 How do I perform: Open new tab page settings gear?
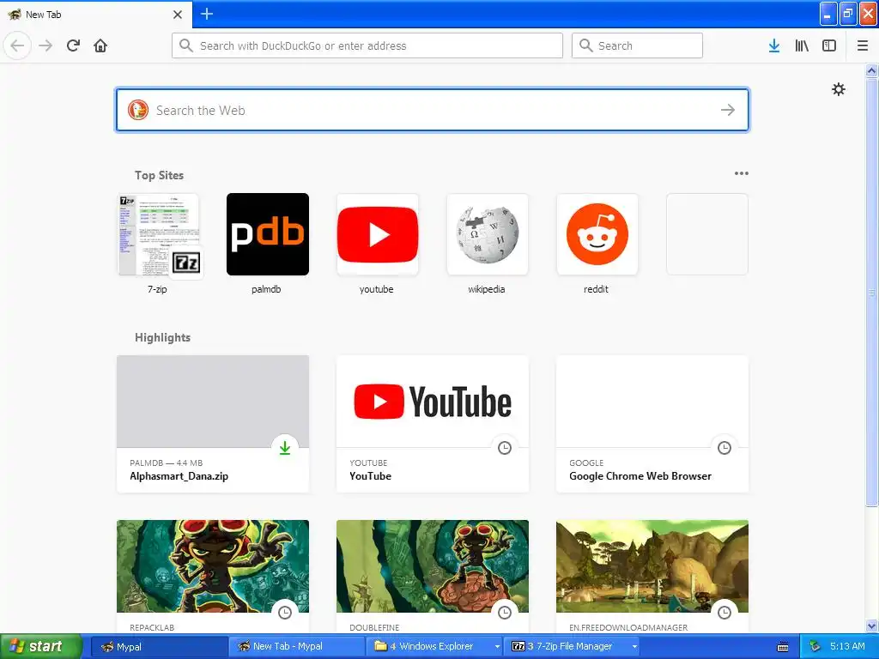[838, 89]
